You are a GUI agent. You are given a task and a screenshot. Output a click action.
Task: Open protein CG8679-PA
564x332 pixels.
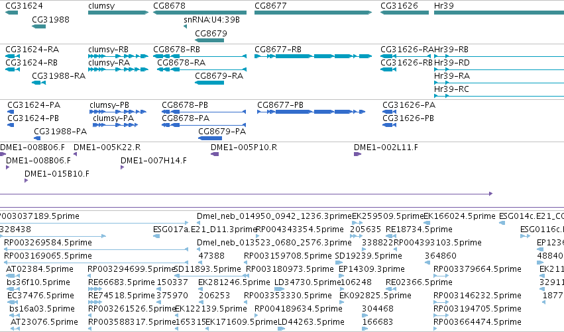pos(222,132)
